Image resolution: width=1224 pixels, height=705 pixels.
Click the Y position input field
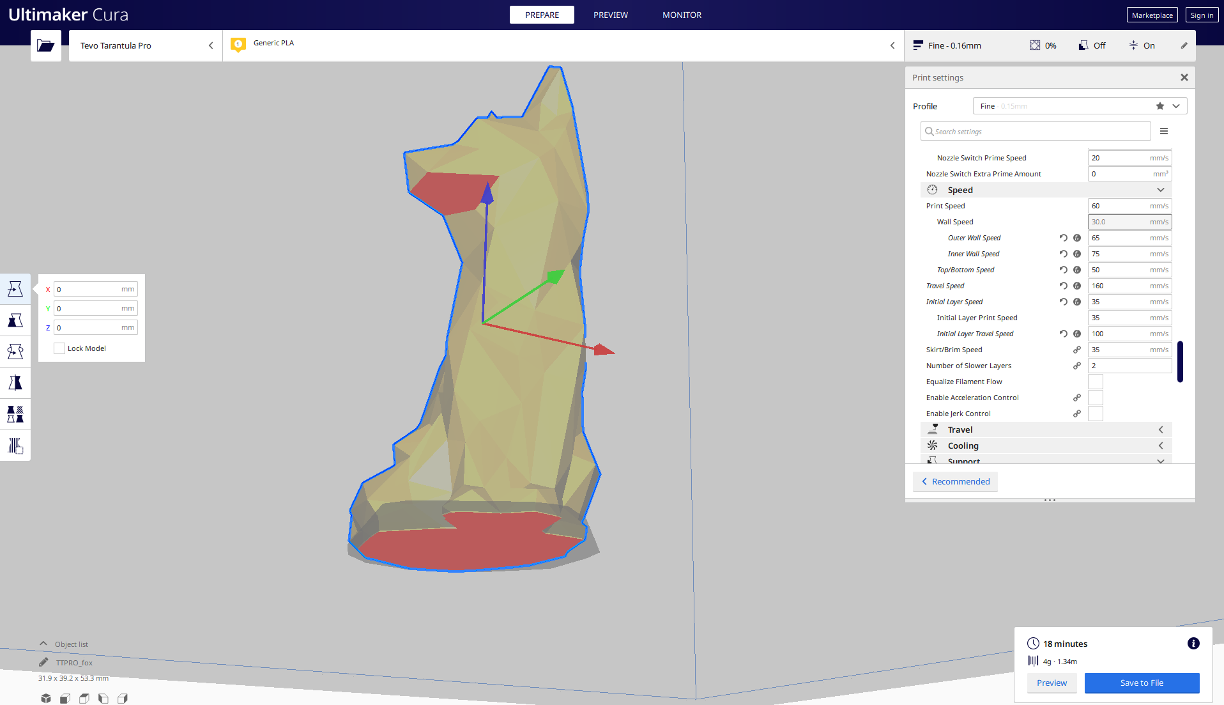[96, 308]
